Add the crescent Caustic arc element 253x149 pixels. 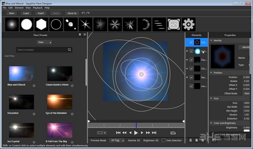pyautogui.click(x=144, y=25)
